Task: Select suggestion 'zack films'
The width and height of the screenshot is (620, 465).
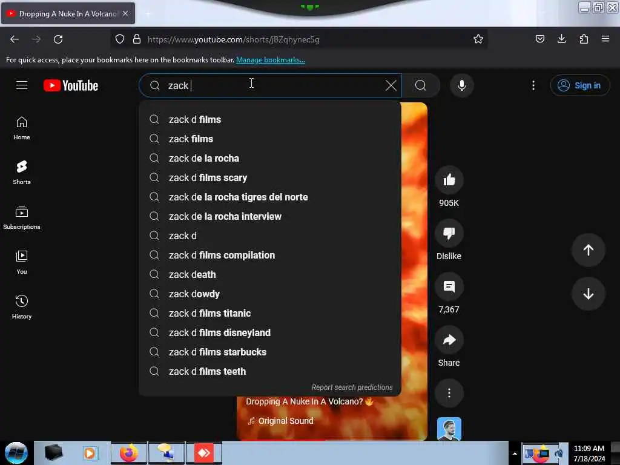Action: [x=269, y=139]
